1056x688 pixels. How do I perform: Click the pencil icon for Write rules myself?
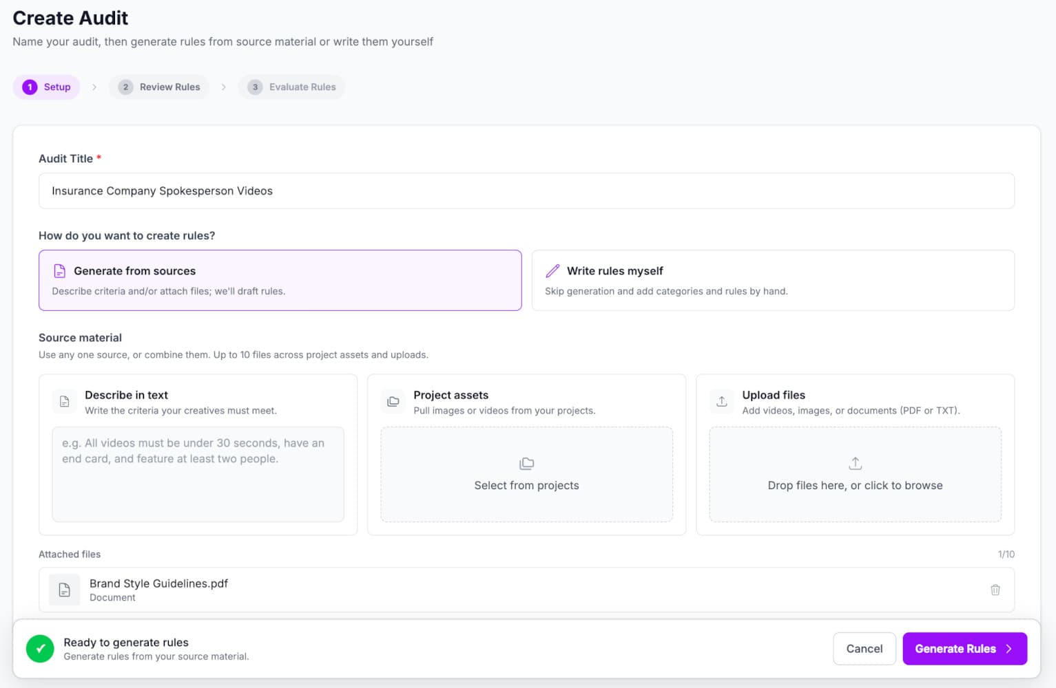(x=552, y=270)
